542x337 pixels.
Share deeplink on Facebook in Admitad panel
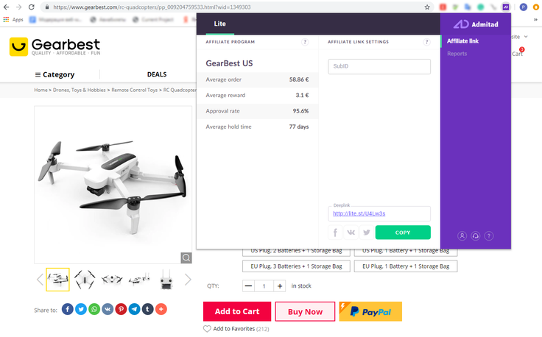335,233
